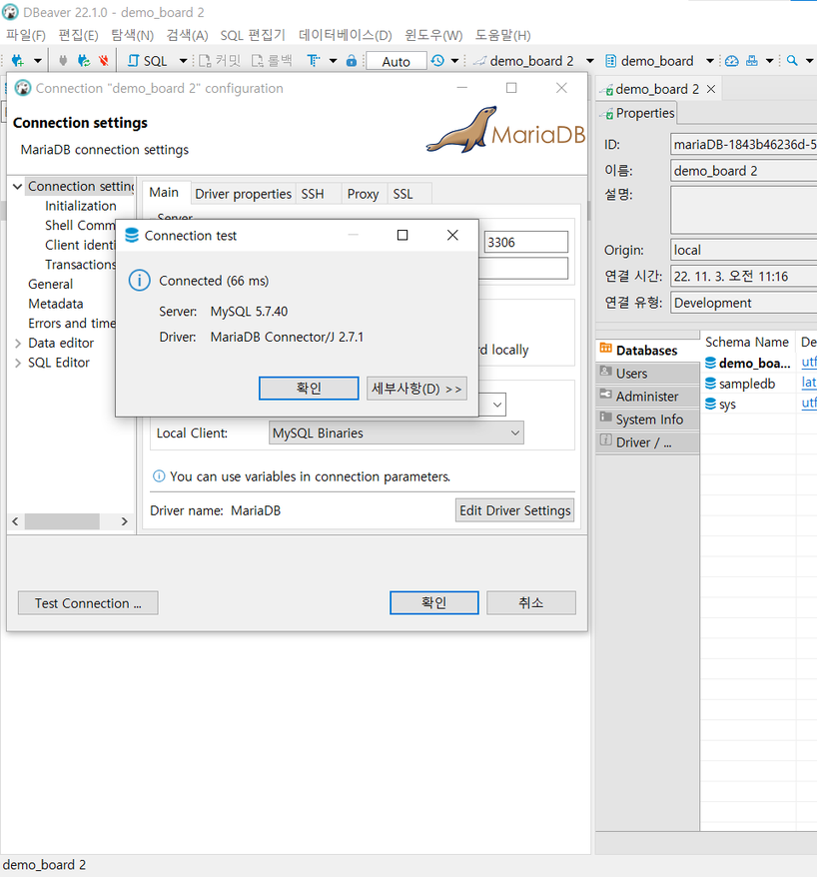This screenshot has width=817, height=877.
Task: Open the dropdown next to the clock icon
Action: click(454, 60)
